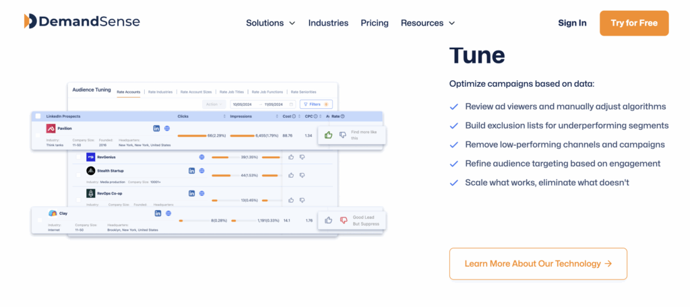Click red thumbs down on Clay
The image size is (690, 307).
343,220
